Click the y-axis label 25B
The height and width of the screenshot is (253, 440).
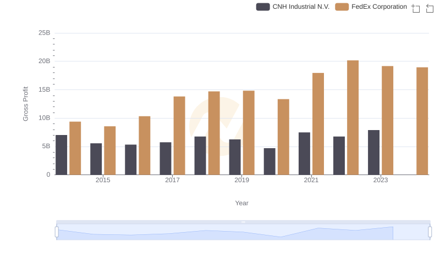coord(45,33)
